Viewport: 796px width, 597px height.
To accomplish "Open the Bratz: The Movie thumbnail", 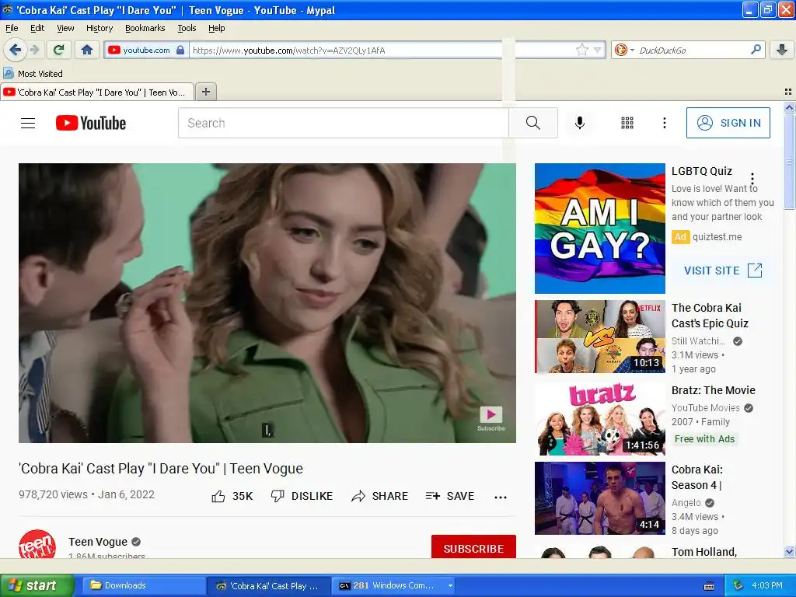I will [599, 419].
